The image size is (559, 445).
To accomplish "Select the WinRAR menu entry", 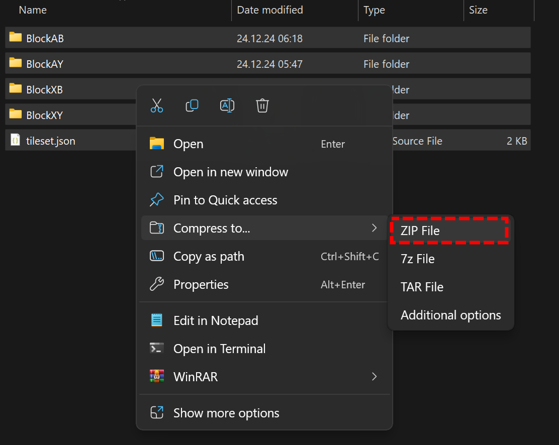I will point(264,377).
